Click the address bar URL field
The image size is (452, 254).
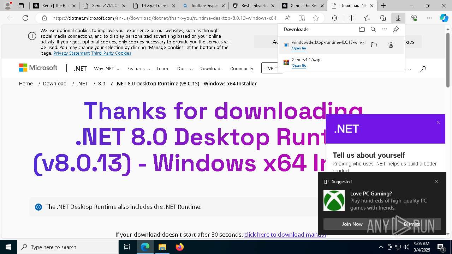(166, 18)
